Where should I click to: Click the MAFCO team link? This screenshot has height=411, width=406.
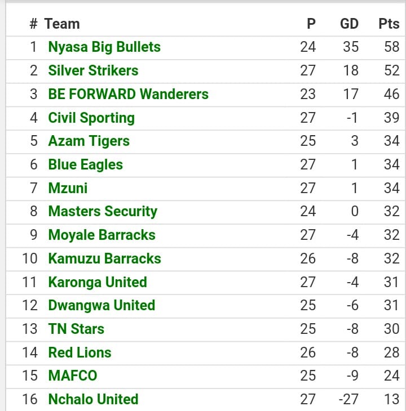pos(73,376)
